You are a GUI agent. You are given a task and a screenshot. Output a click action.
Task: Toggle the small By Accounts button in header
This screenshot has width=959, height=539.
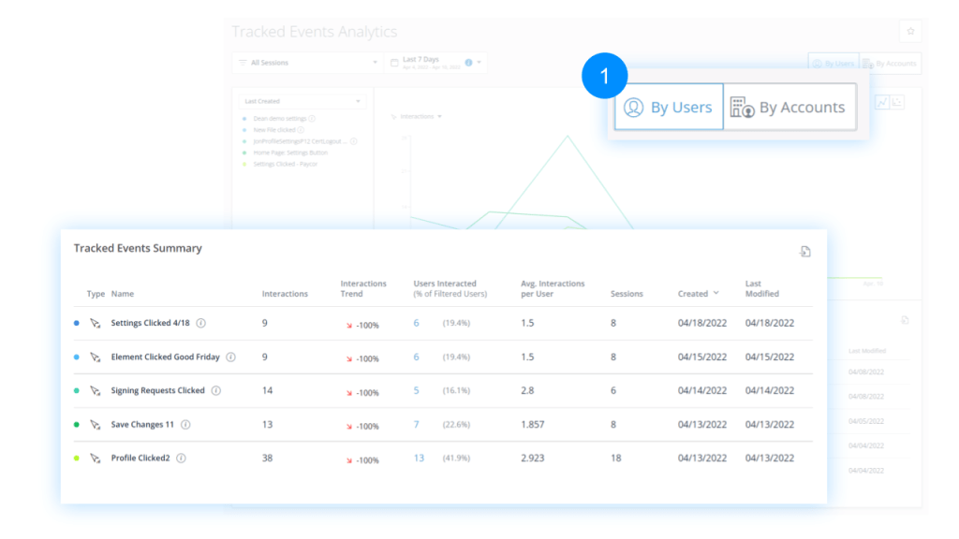tap(890, 64)
